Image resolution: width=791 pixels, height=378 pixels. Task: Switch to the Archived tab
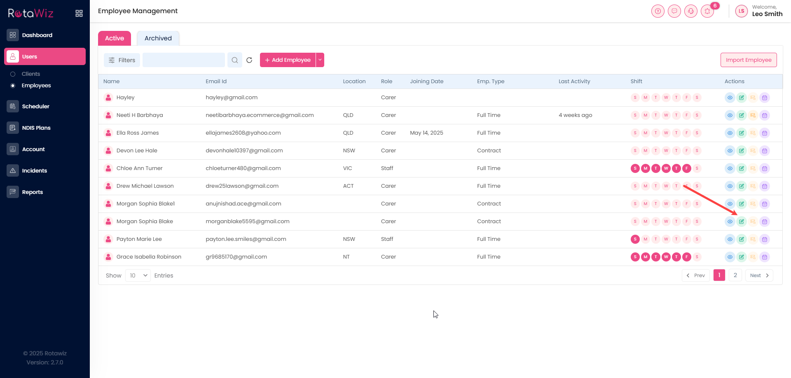coord(158,38)
